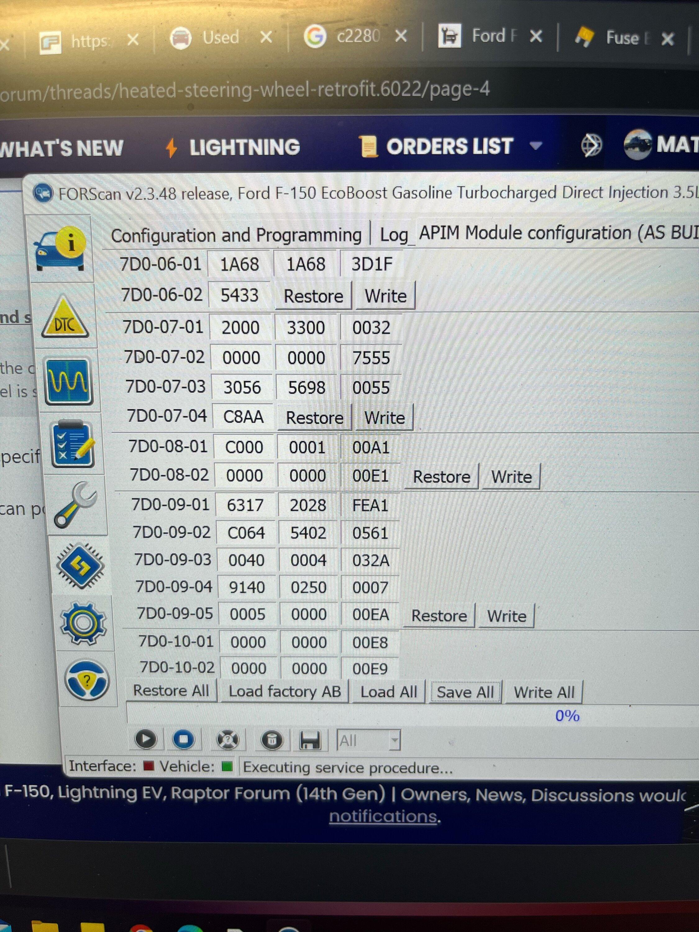Click Write in the 7D0-09-05 row

pos(506,616)
